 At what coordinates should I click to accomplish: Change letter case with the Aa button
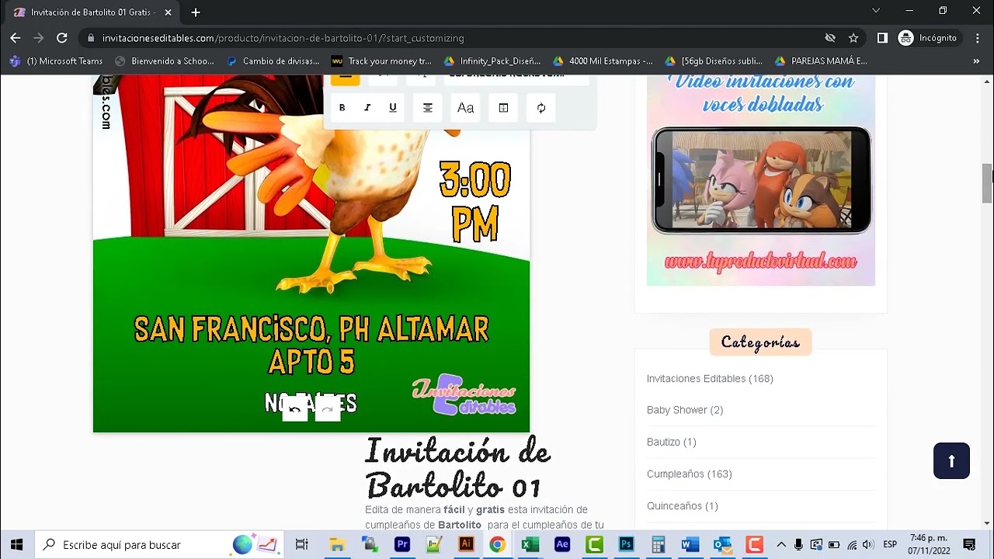465,108
